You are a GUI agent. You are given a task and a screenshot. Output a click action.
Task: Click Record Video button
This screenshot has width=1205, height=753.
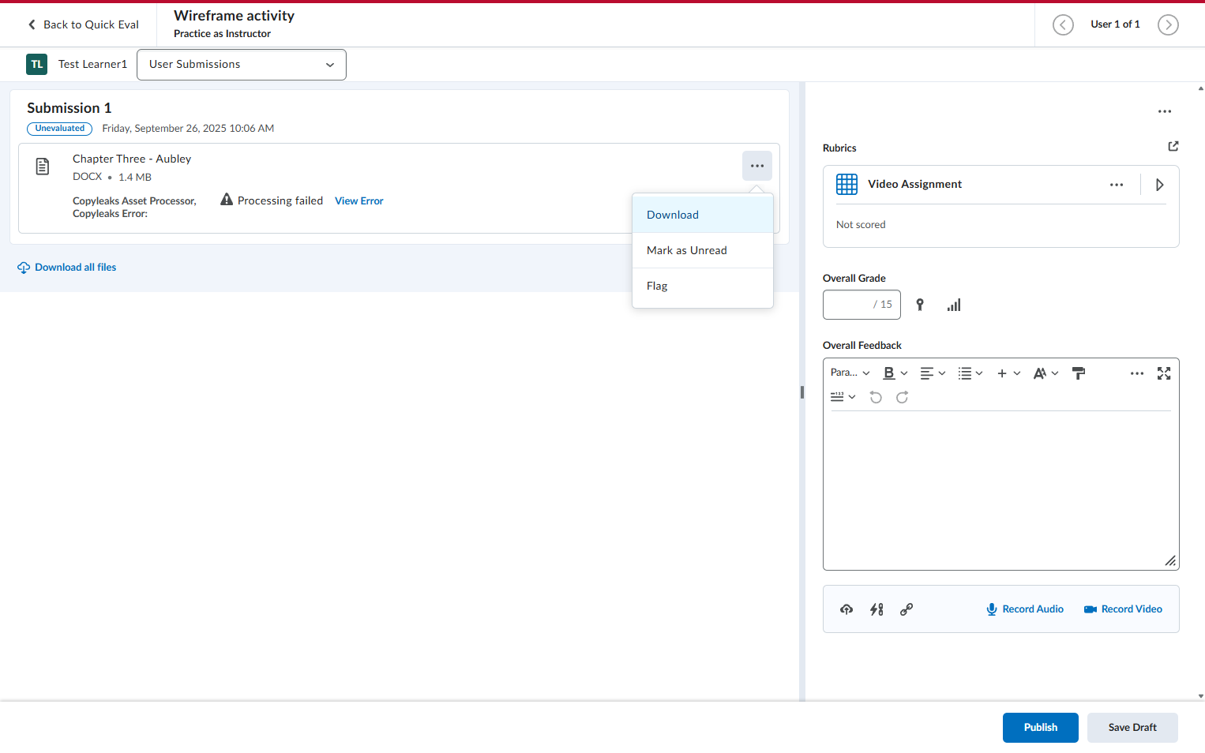click(x=1123, y=609)
